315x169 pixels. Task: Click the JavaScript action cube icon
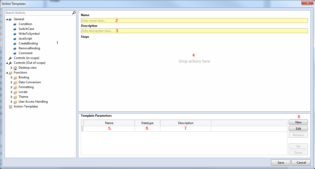[15, 39]
